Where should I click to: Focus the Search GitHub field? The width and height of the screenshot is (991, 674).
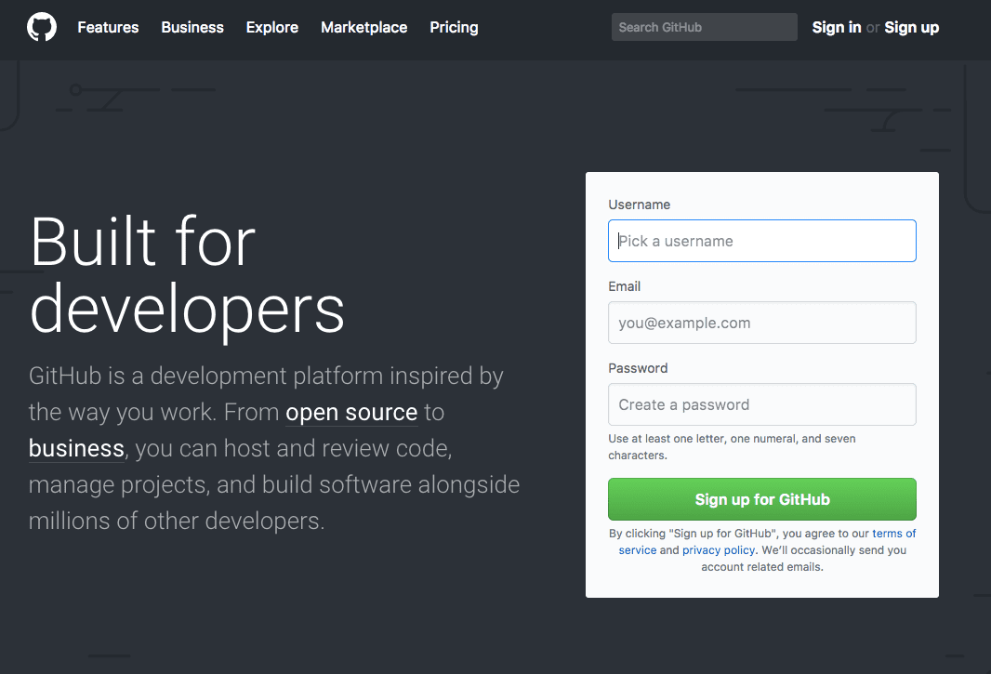click(x=704, y=27)
